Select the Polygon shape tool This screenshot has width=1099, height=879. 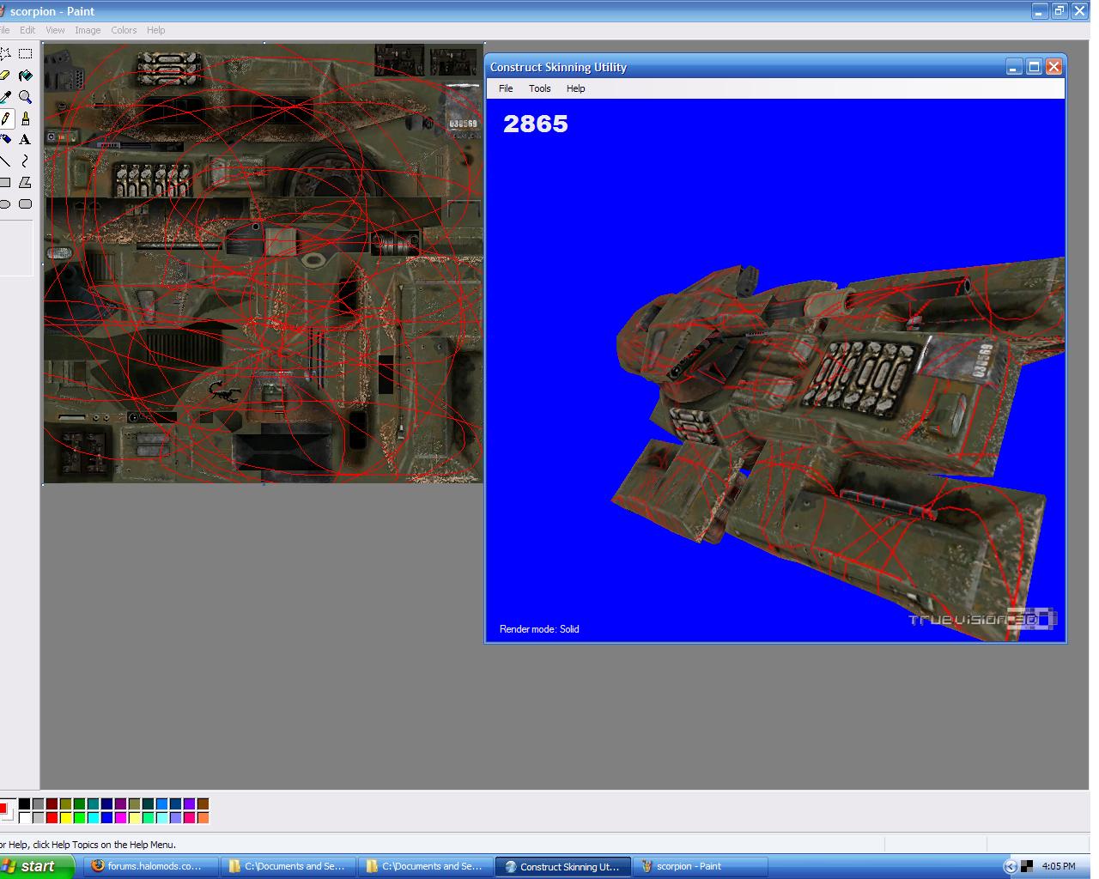coord(25,182)
